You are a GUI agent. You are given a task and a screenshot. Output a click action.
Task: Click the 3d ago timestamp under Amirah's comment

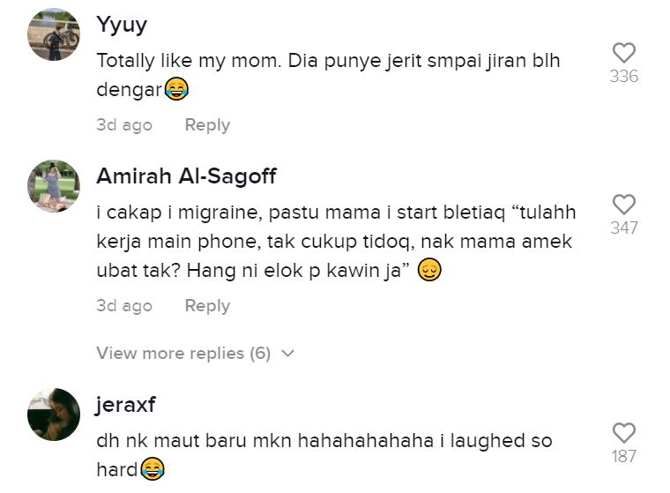click(123, 306)
